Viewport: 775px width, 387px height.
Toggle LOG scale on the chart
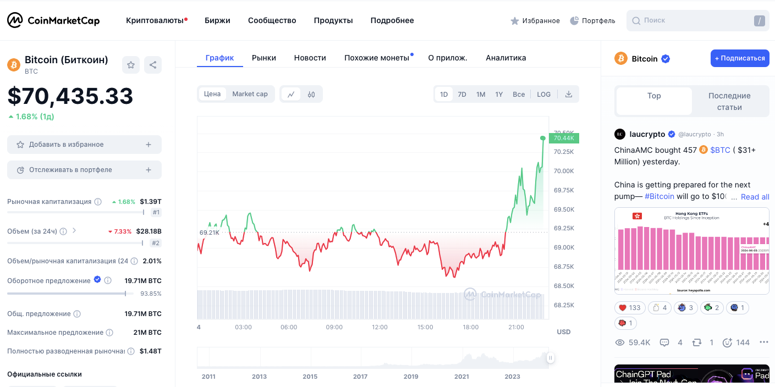[543, 94]
